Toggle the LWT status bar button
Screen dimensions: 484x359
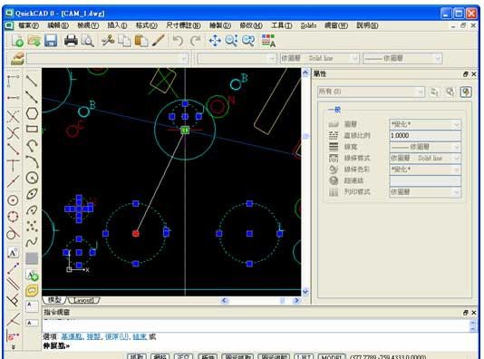coord(304,356)
